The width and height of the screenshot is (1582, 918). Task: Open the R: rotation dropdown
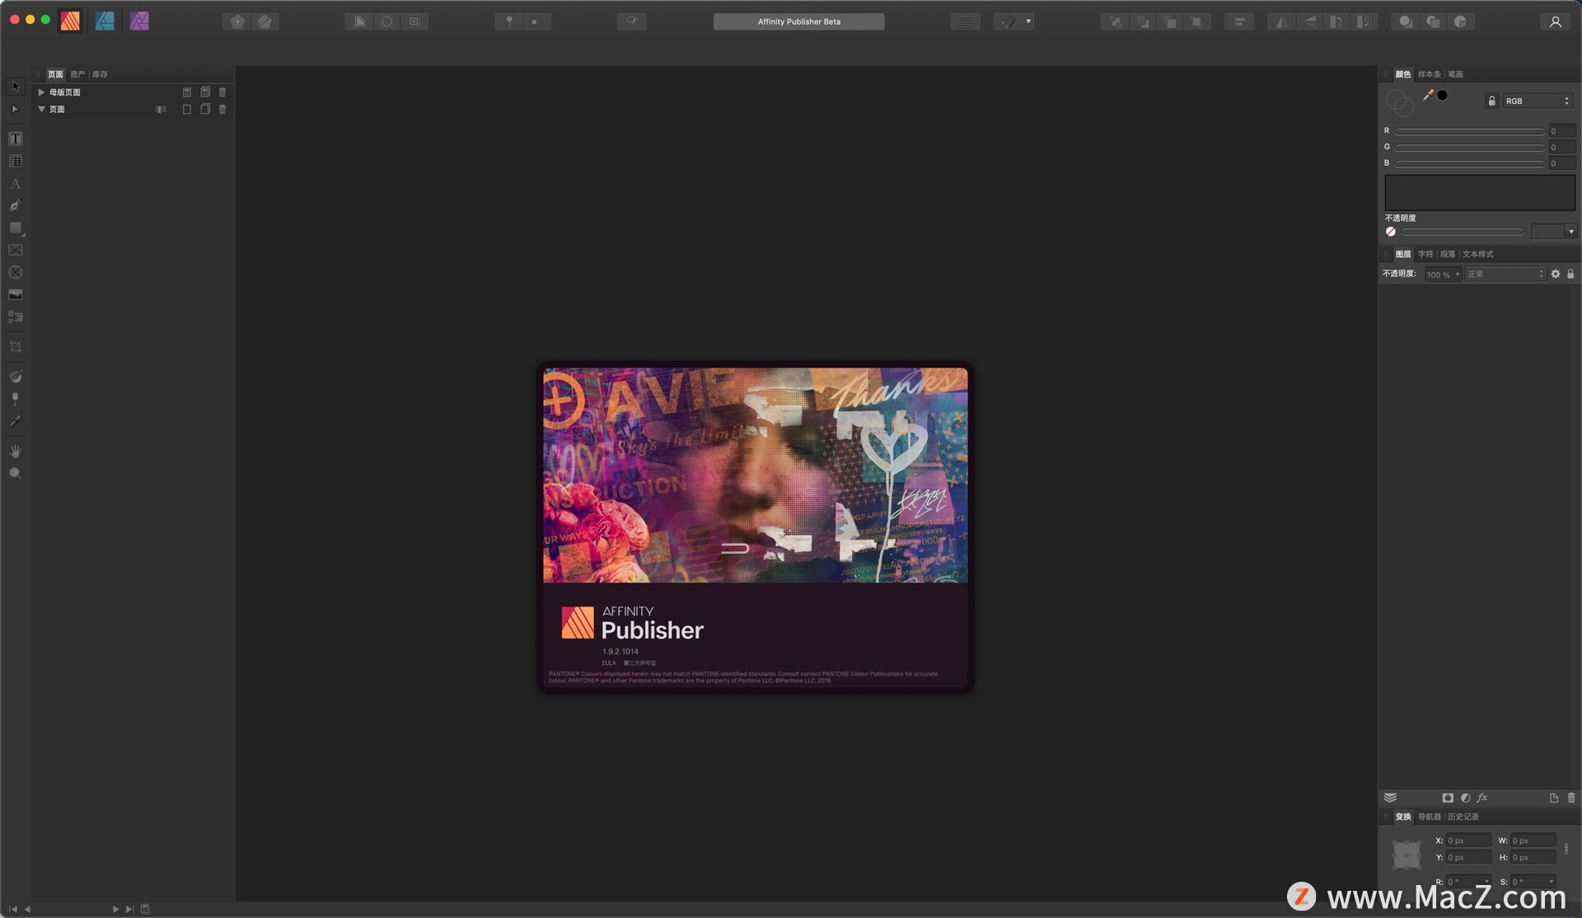1486,882
